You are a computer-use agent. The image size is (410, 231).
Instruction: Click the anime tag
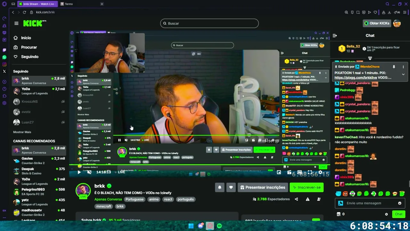154,199
